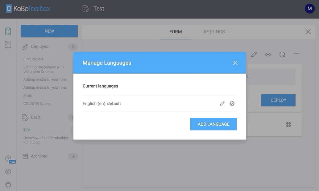Preview form using the eye icon
The height and width of the screenshot is (191, 319).
[268, 55]
